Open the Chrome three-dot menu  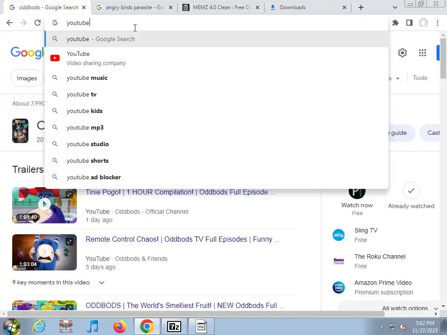(437, 23)
